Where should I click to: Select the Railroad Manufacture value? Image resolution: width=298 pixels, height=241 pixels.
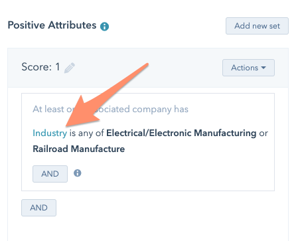79,149
